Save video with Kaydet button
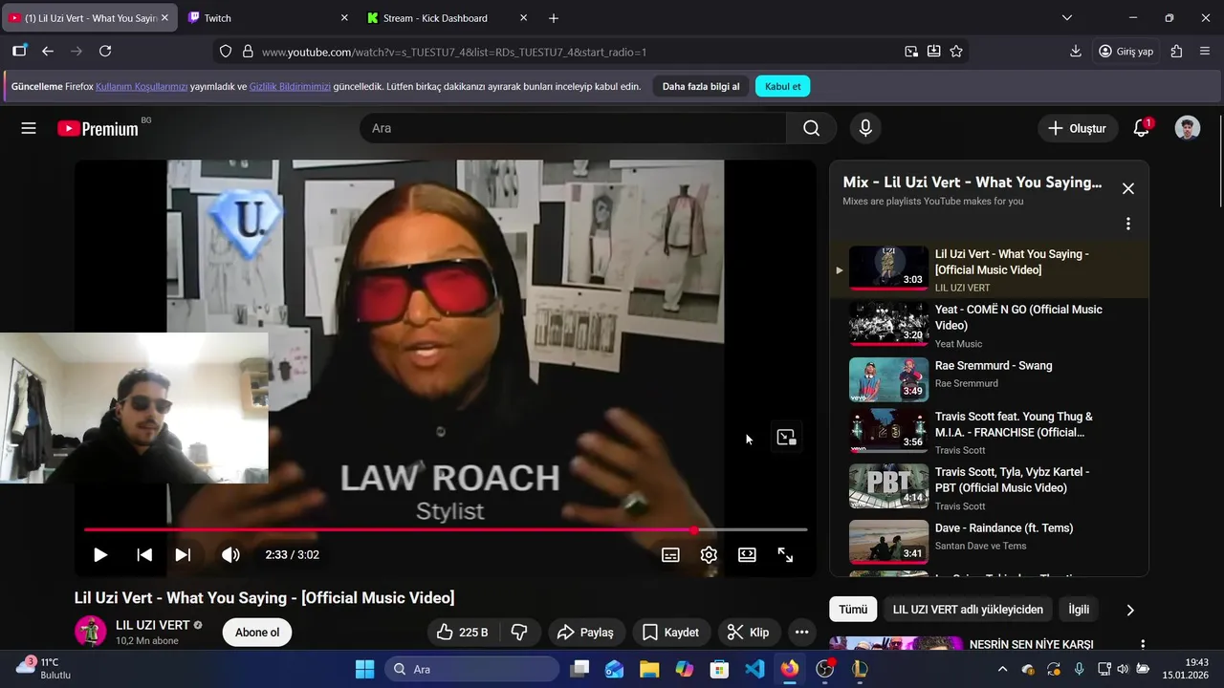Viewport: 1224px width, 688px height. pyautogui.click(x=670, y=633)
